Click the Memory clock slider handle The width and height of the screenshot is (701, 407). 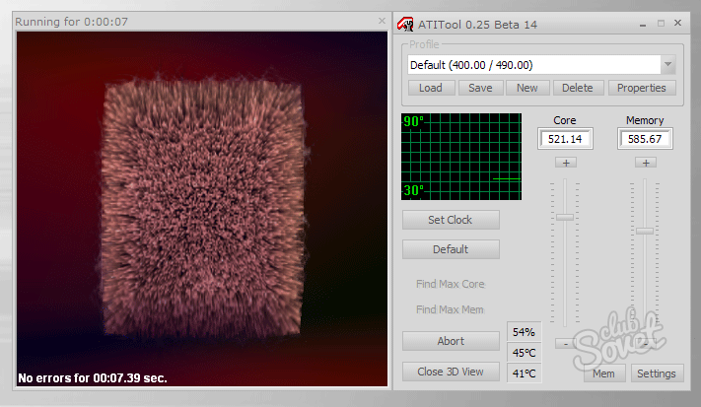[x=645, y=231]
